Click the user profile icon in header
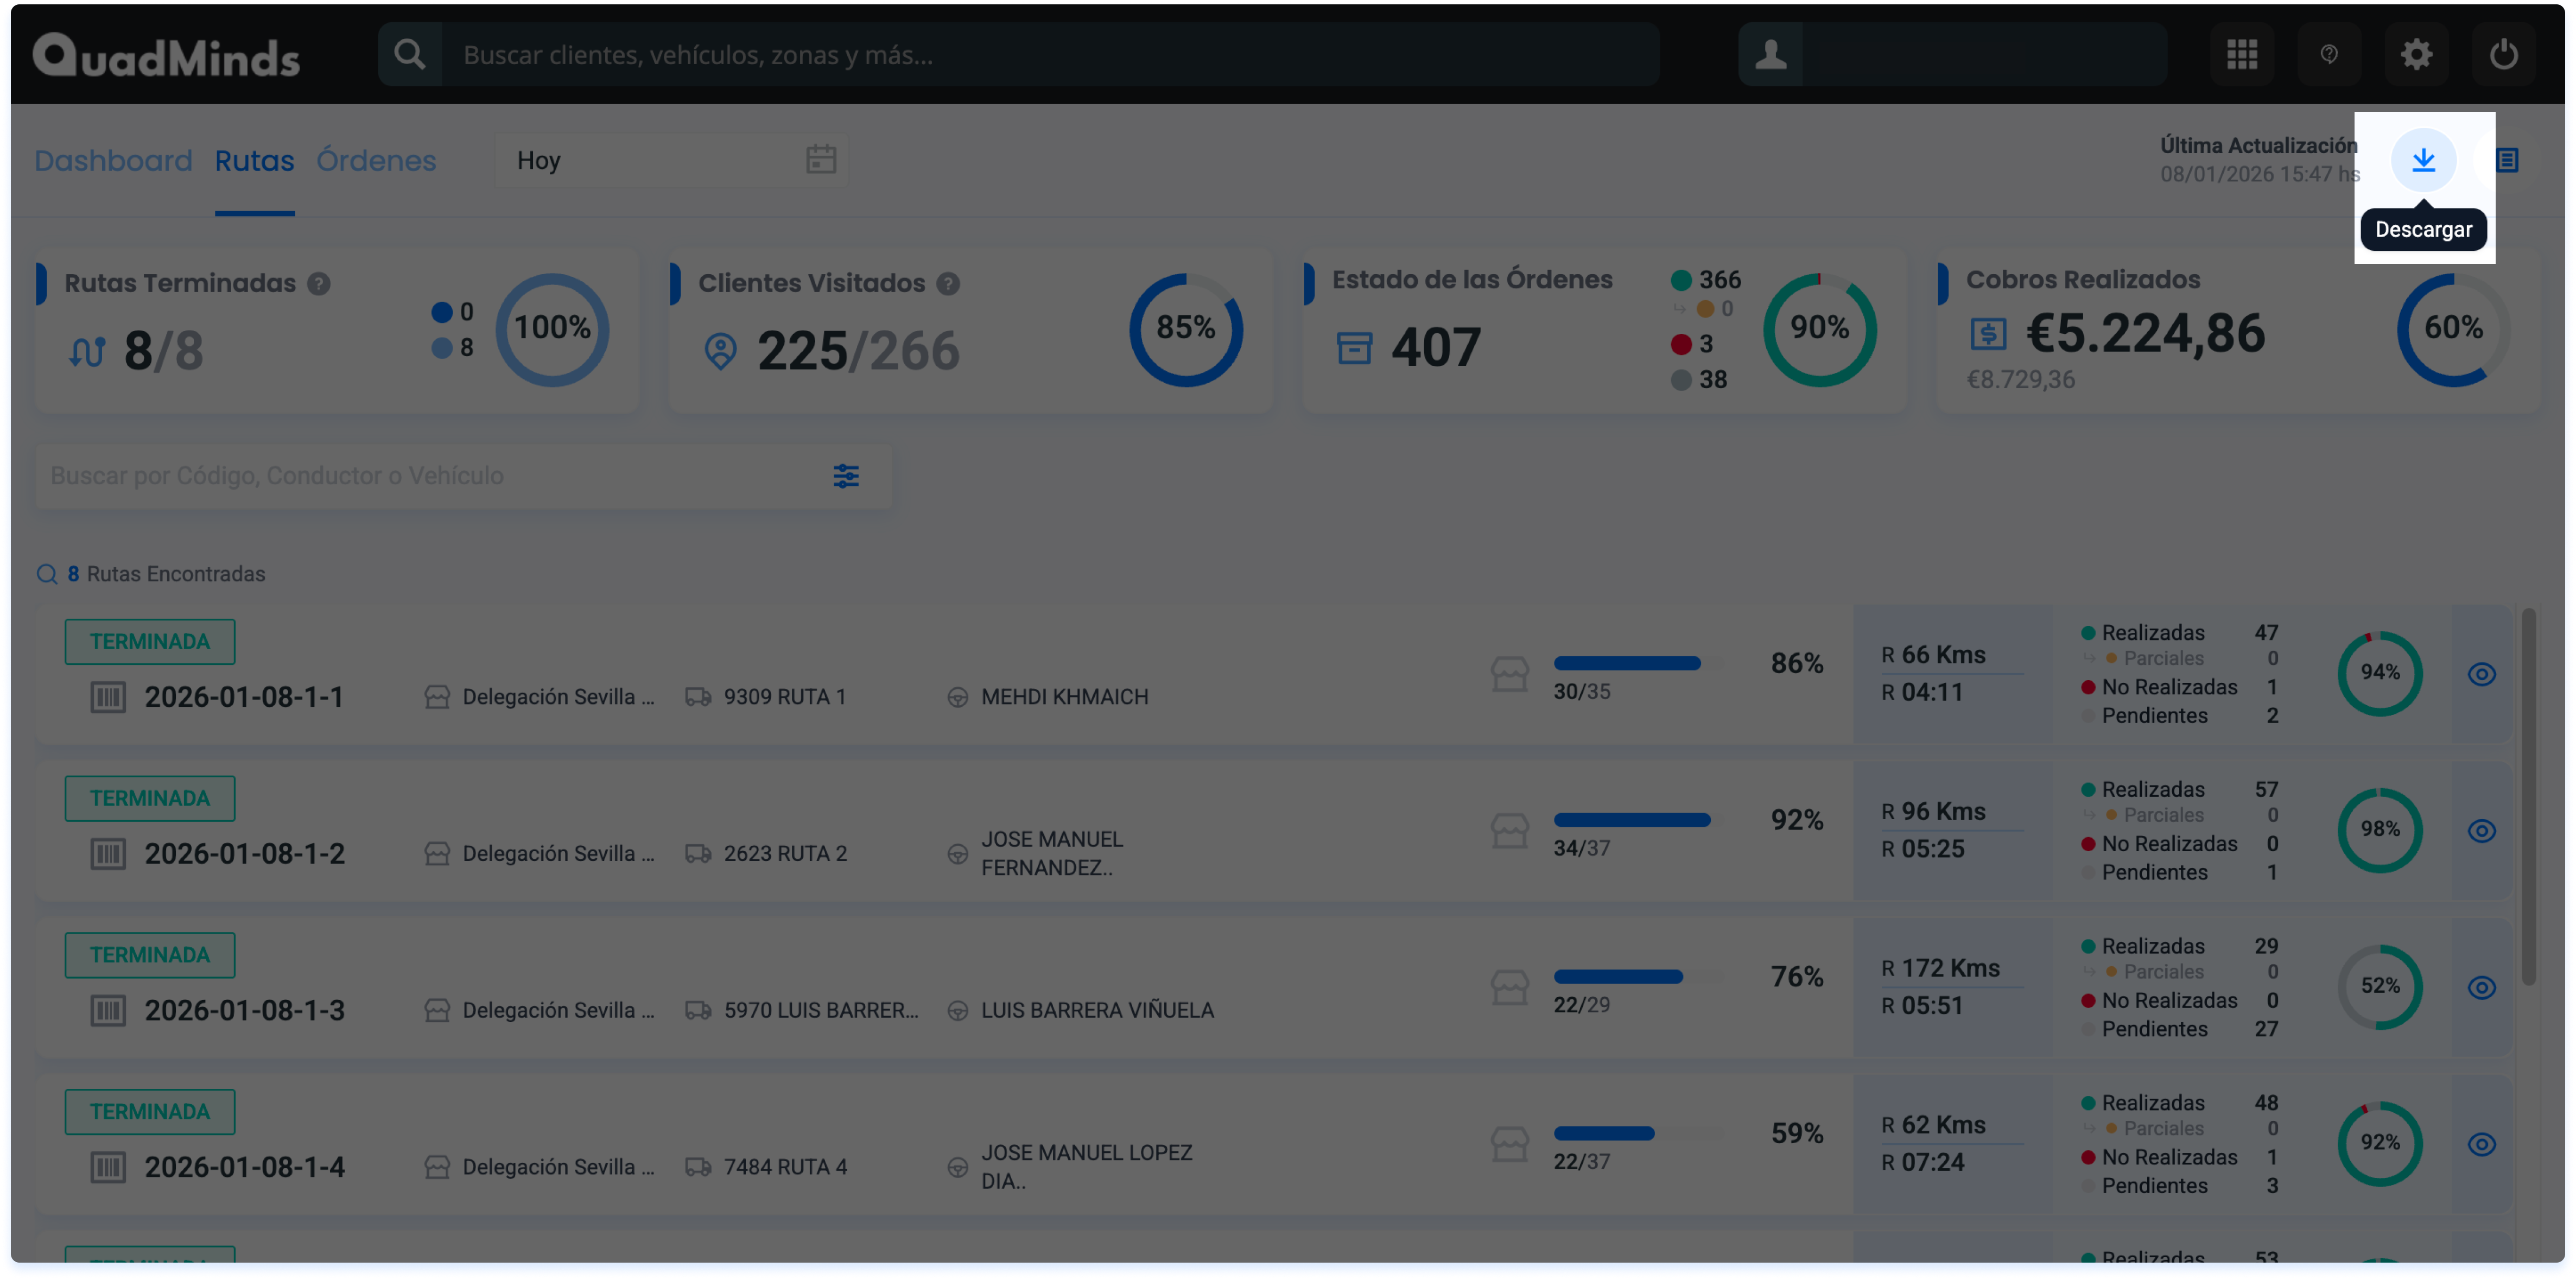The height and width of the screenshot is (1280, 2576). 1770,54
